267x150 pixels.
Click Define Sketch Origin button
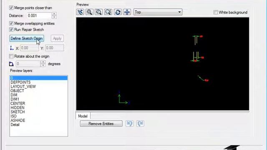(27, 38)
